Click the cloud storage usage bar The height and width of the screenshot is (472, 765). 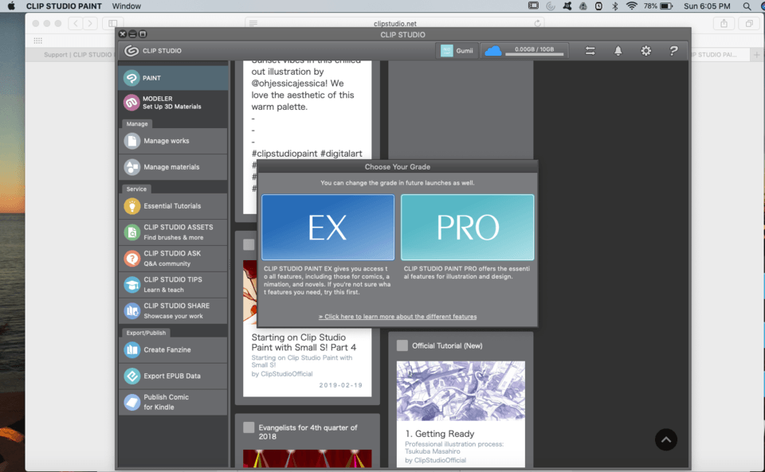coord(534,52)
